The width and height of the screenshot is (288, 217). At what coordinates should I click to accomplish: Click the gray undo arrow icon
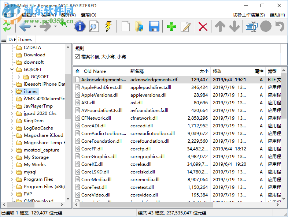(x=280, y=27)
